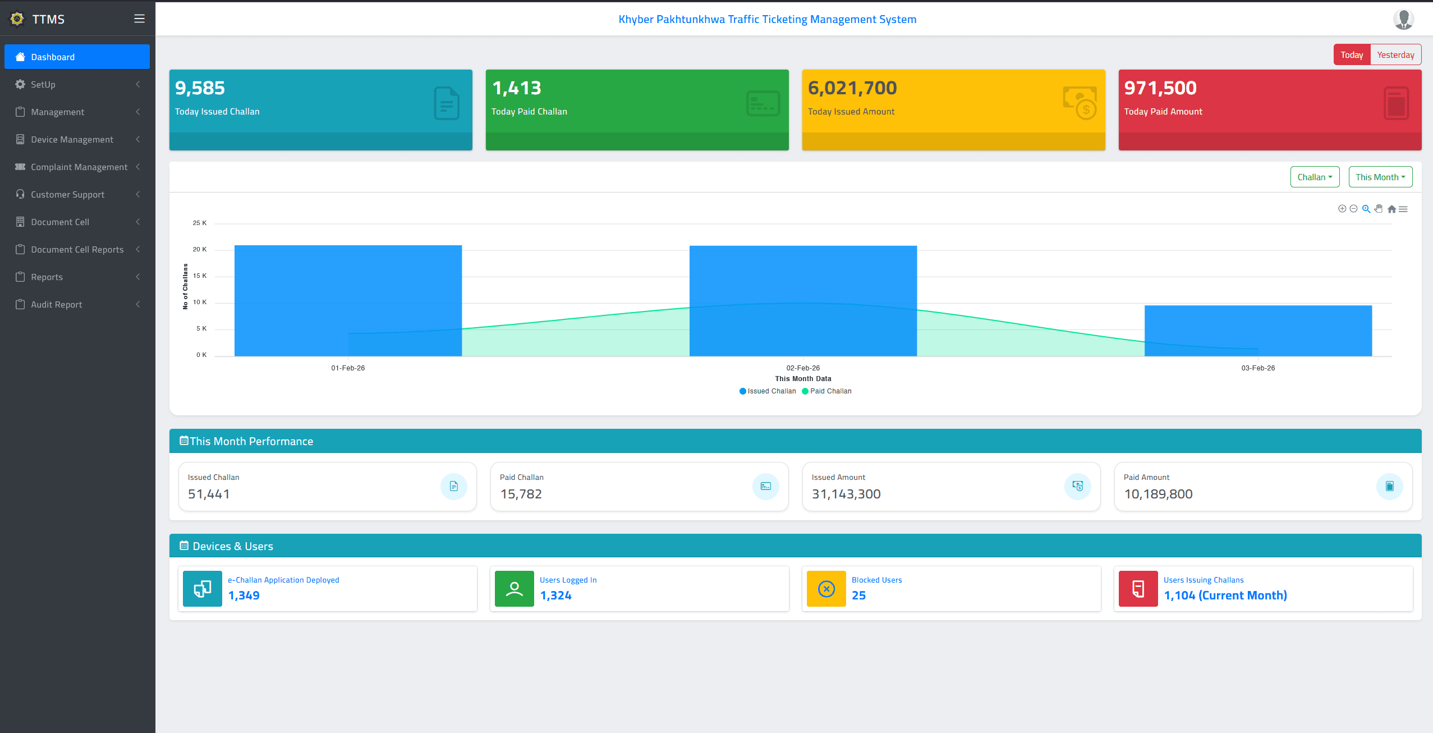1433x733 pixels.
Task: Click the Audit Report clipboard icon
Action: pyautogui.click(x=20, y=304)
